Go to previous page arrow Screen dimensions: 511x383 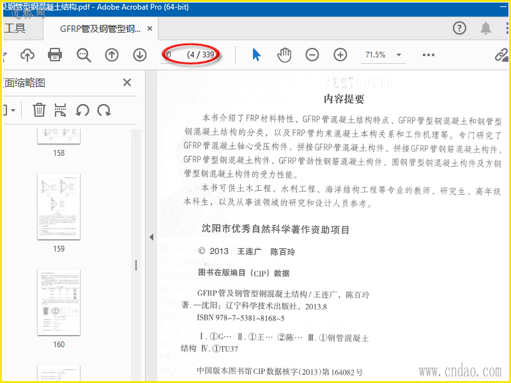tap(112, 55)
